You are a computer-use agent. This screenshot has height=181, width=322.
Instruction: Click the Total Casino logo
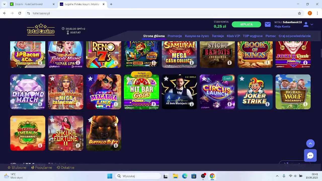tap(41, 29)
